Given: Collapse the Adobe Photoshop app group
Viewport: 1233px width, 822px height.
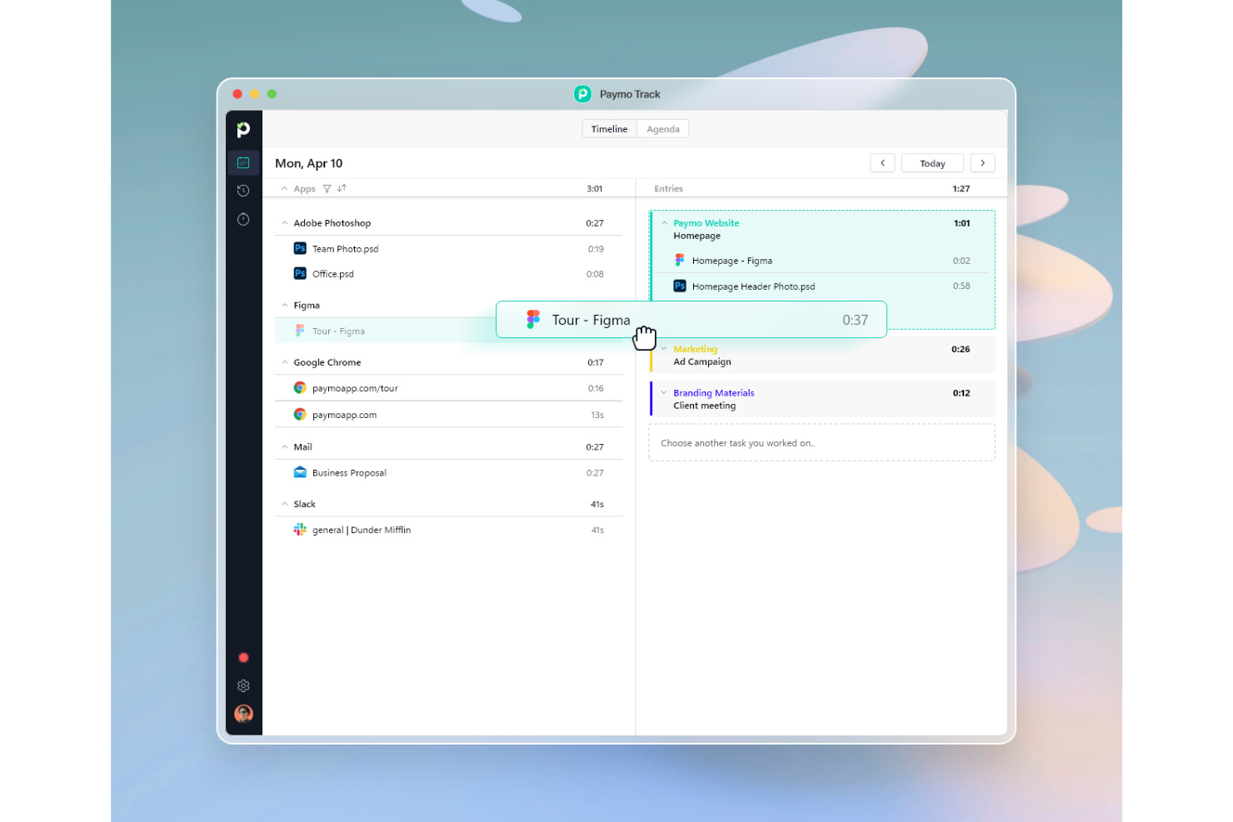Looking at the screenshot, I should (284, 222).
